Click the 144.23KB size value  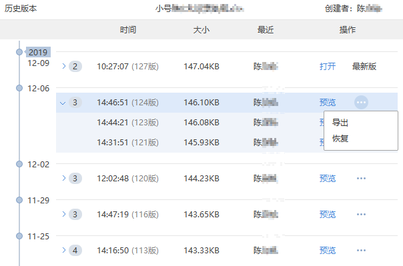(x=201, y=179)
